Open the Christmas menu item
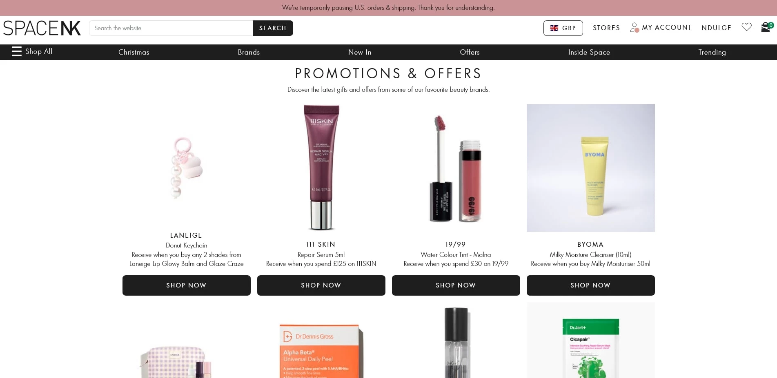The width and height of the screenshot is (777, 378). (x=134, y=52)
